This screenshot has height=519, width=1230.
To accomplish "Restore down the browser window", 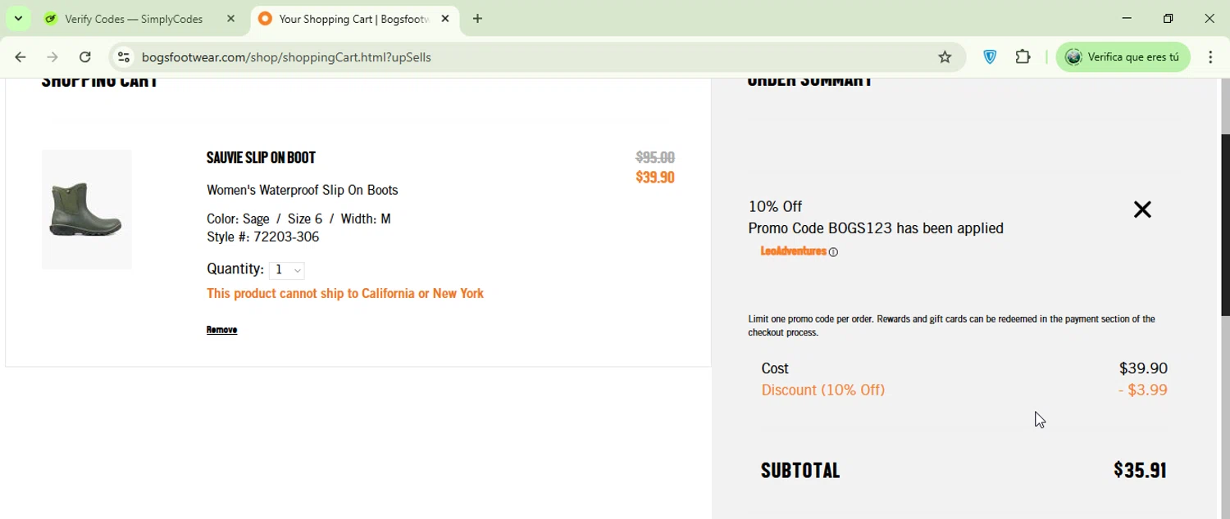I will click(x=1168, y=18).
